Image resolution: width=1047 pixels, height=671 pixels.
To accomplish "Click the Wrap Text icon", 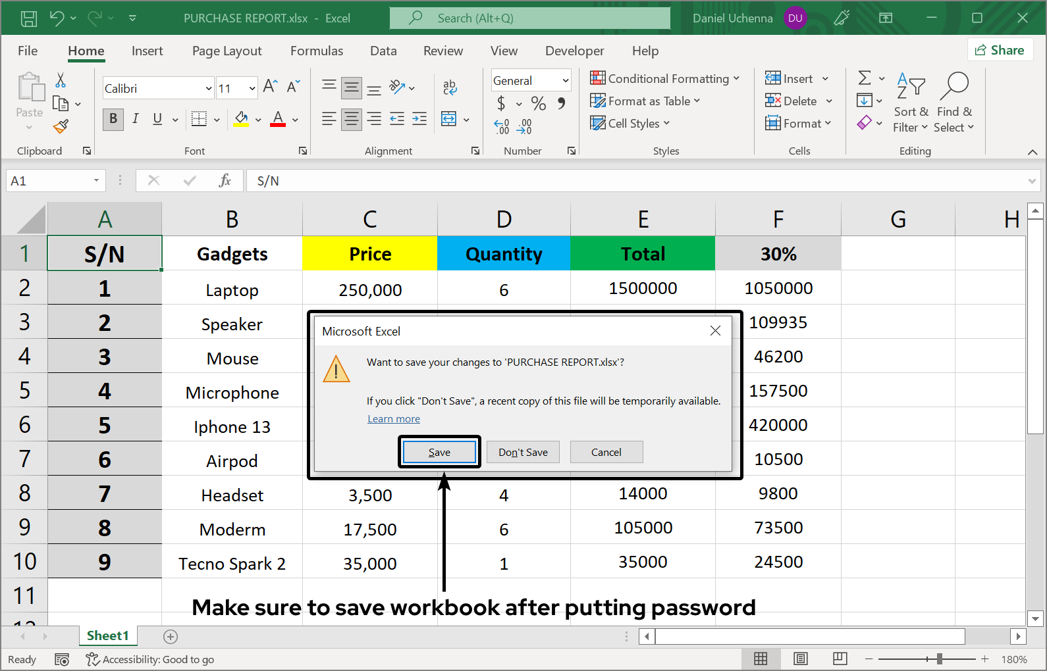I will click(450, 87).
